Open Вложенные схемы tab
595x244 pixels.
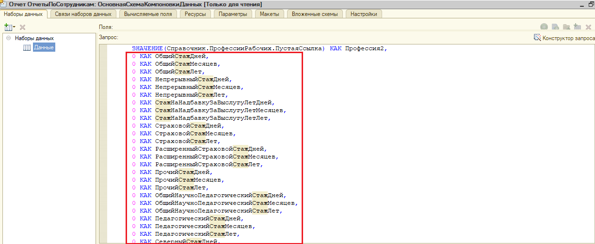315,14
